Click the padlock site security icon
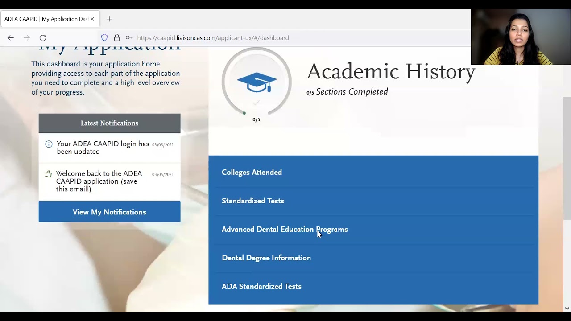This screenshot has width=571, height=321. click(117, 38)
